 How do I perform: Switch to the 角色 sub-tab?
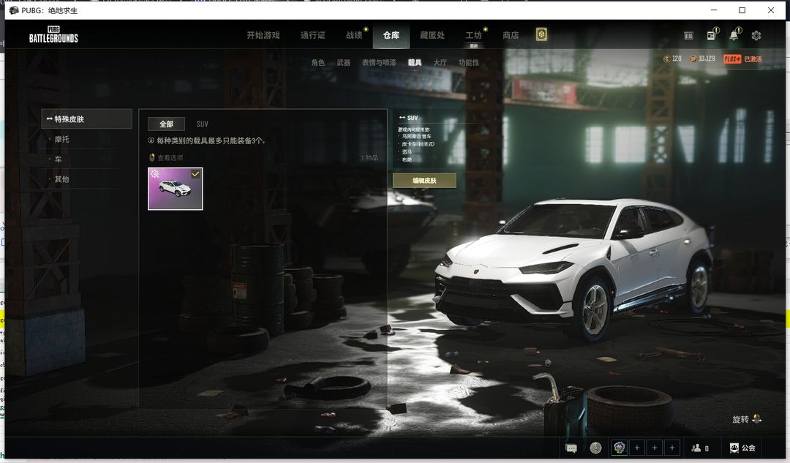tap(318, 62)
